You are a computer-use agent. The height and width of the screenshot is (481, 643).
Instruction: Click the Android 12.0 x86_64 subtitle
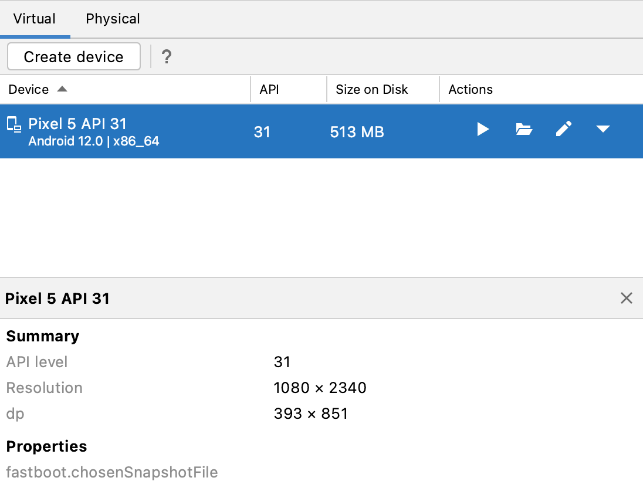[x=94, y=141]
